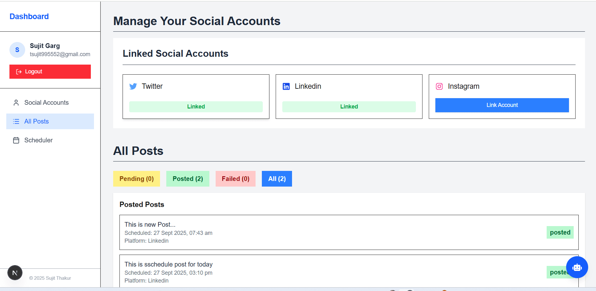Click the calendar icon next to Scheduler
Image resolution: width=596 pixels, height=291 pixels.
coord(16,140)
